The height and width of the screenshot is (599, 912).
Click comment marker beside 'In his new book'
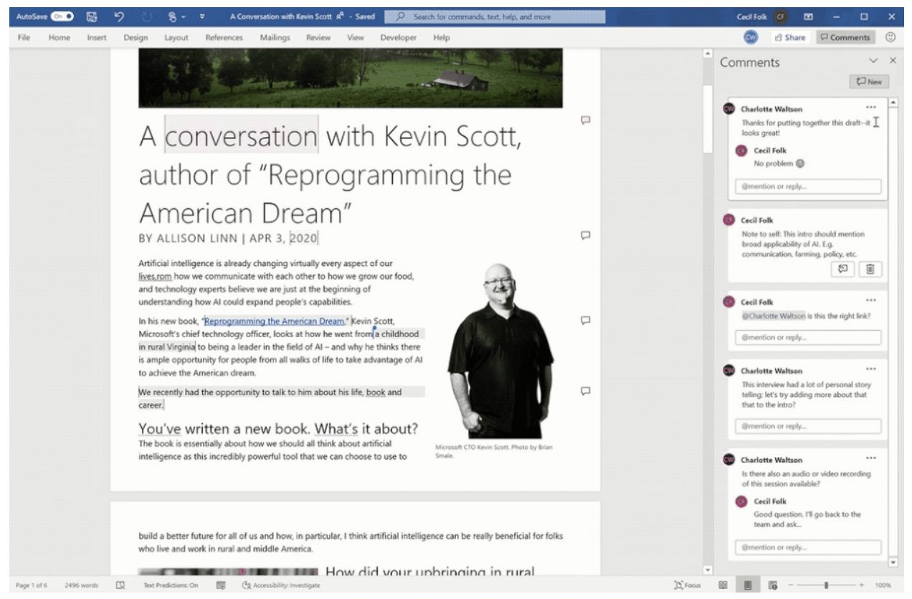(585, 320)
